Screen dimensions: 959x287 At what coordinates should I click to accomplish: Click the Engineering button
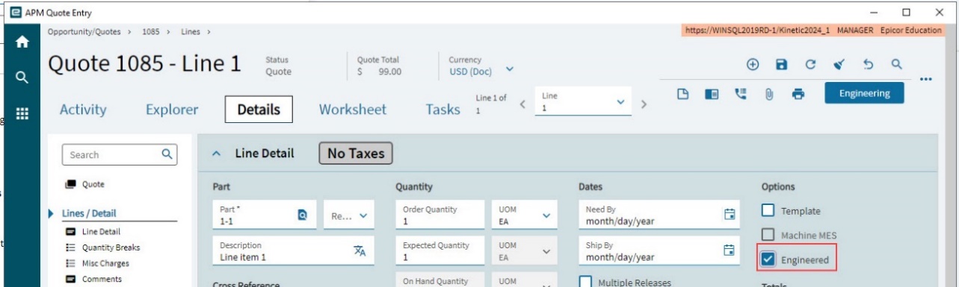click(x=864, y=93)
